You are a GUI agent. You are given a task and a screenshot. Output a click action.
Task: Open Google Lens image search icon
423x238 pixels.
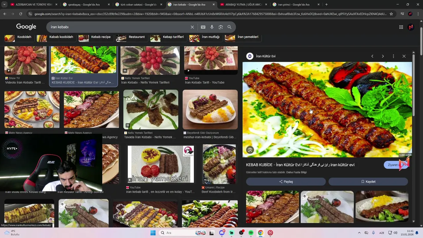tap(221, 27)
